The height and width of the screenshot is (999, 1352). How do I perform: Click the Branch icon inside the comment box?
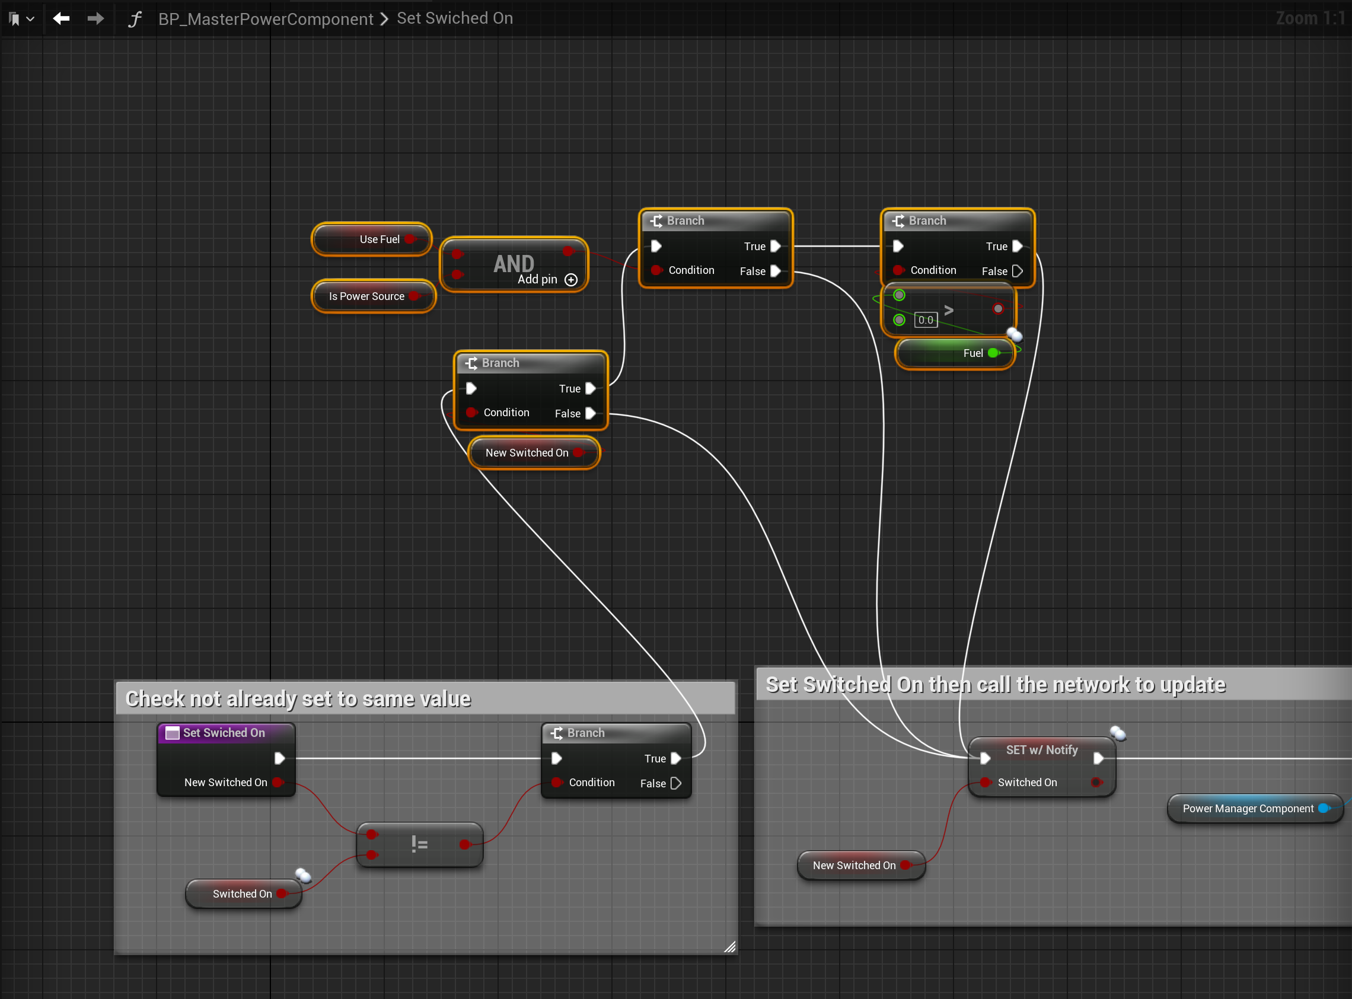(557, 732)
